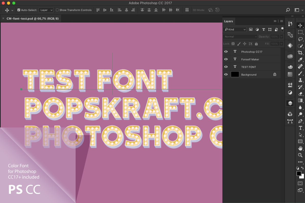Image resolution: width=305 pixels, height=203 pixels.
Task: Select the Blur tool
Action: [300, 107]
